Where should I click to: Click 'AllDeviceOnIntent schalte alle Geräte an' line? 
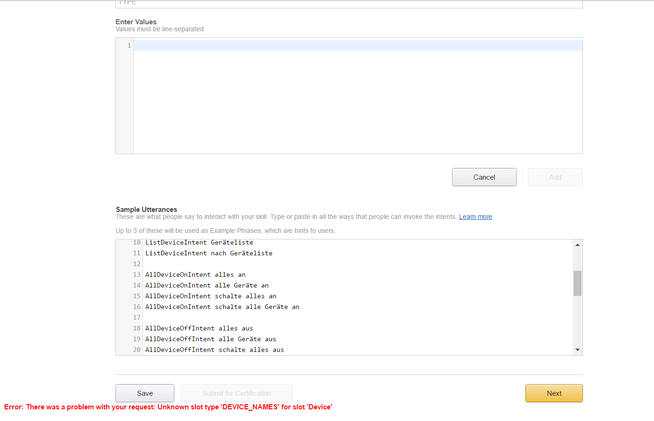(x=222, y=307)
